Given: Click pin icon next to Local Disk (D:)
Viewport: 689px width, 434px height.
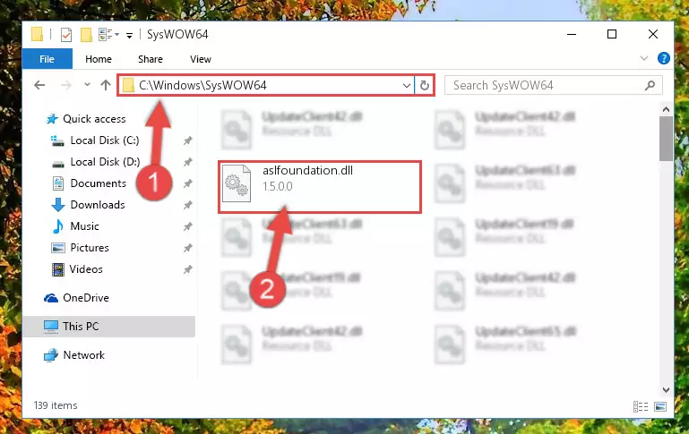Looking at the screenshot, I should [x=188, y=162].
